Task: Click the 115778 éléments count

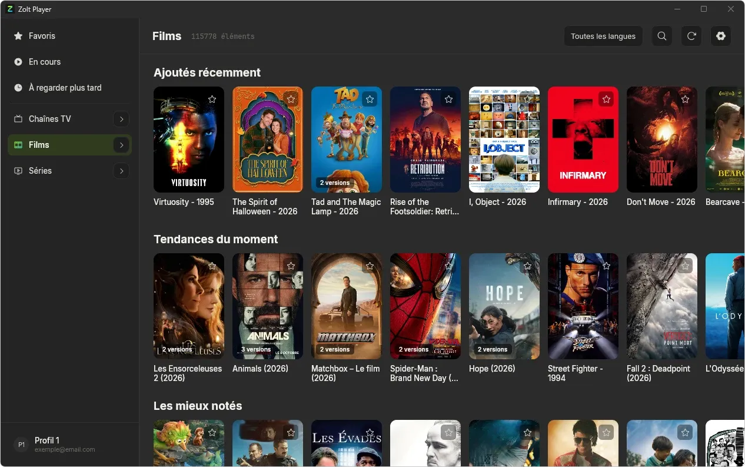Action: click(x=223, y=37)
